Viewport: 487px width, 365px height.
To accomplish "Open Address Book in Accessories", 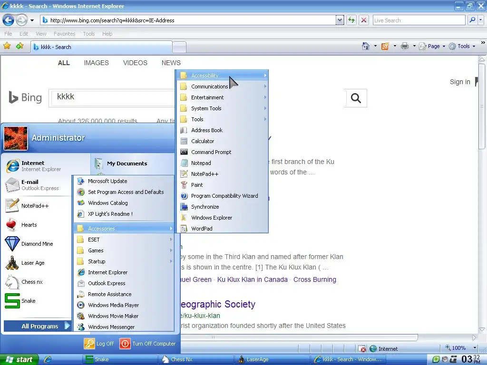I will (x=222, y=130).
